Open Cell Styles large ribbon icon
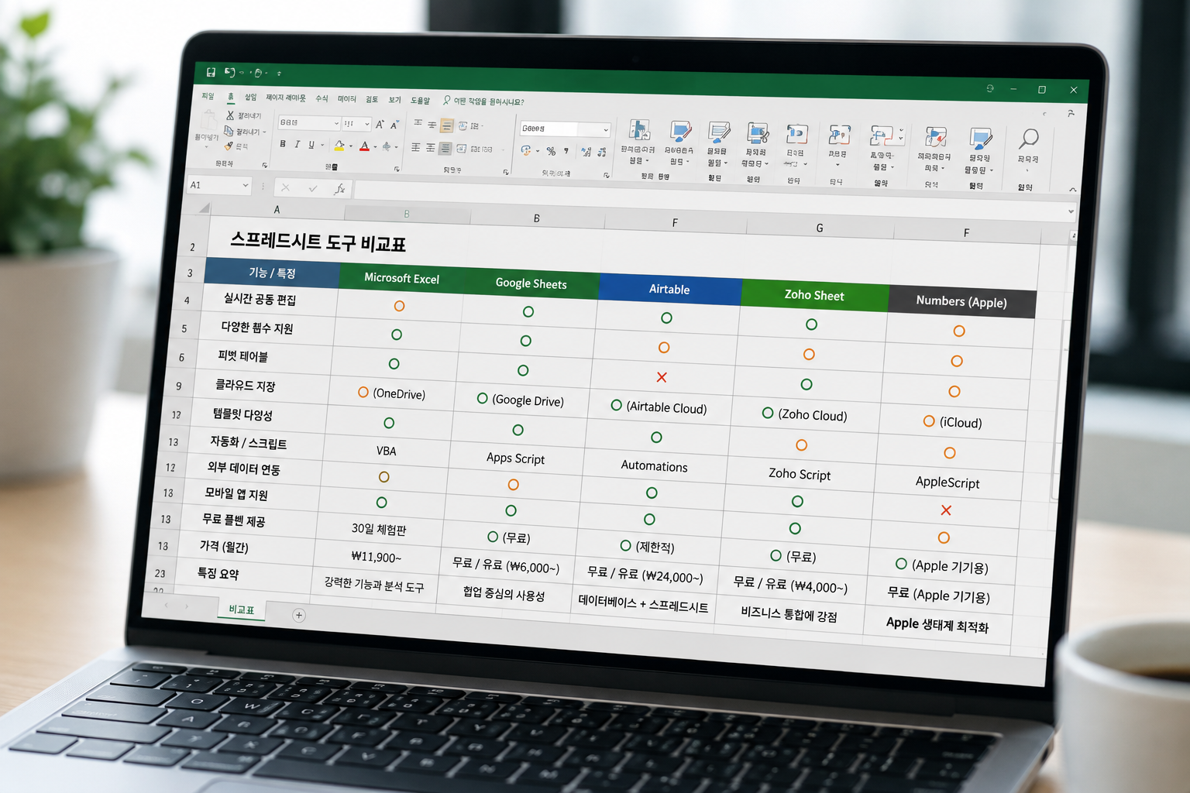The height and width of the screenshot is (793, 1190). point(719,134)
